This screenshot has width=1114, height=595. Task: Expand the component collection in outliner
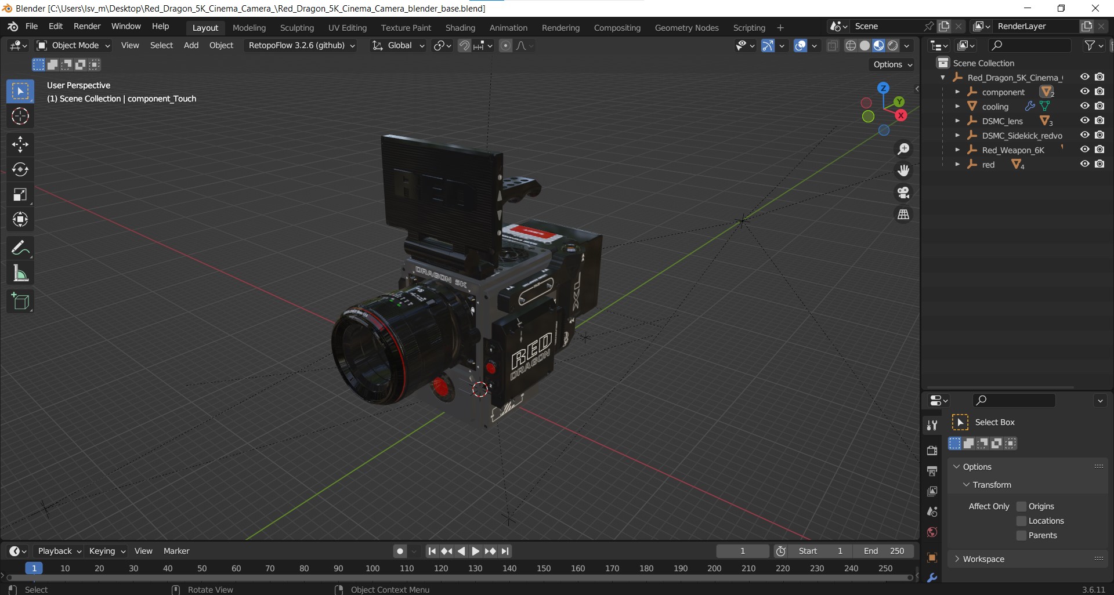point(957,92)
